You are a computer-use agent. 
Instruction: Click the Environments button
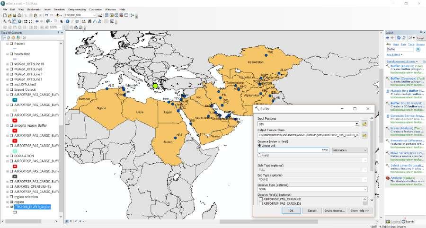click(334, 210)
